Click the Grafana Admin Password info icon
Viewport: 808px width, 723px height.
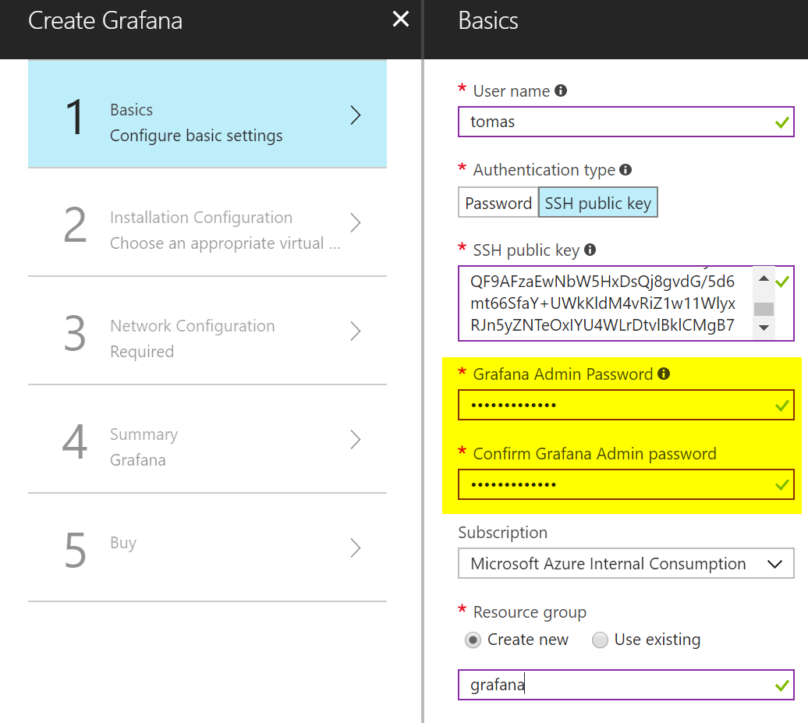click(664, 374)
